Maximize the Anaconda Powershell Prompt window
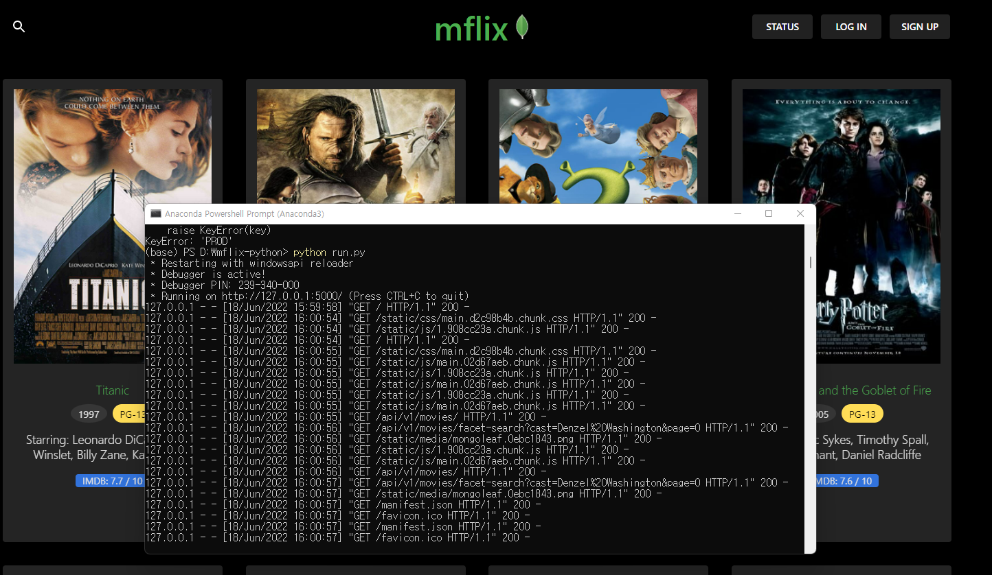The width and height of the screenshot is (992, 575). click(768, 213)
